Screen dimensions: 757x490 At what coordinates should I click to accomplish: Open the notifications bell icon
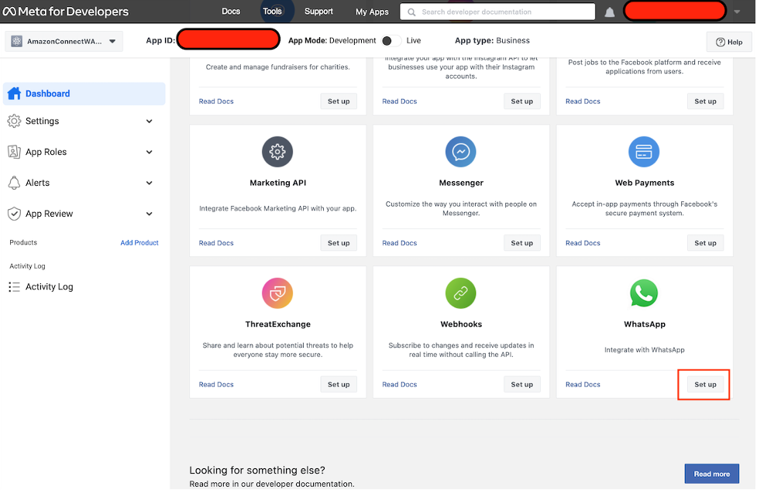click(x=610, y=12)
